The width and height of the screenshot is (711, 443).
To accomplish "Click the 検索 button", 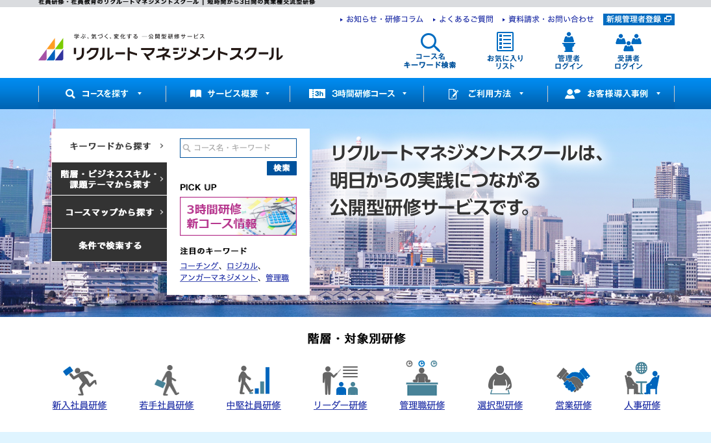I will (x=282, y=168).
